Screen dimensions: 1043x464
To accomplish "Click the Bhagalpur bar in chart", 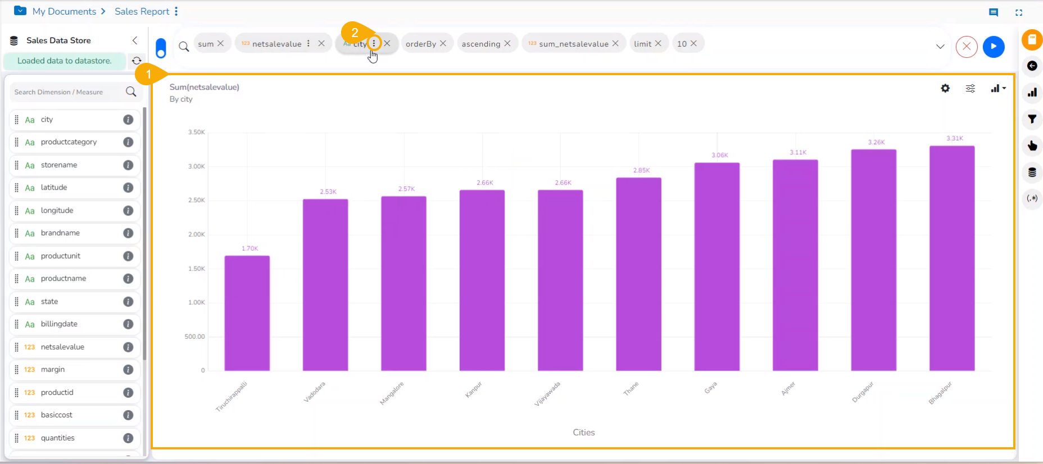I will click(x=952, y=258).
